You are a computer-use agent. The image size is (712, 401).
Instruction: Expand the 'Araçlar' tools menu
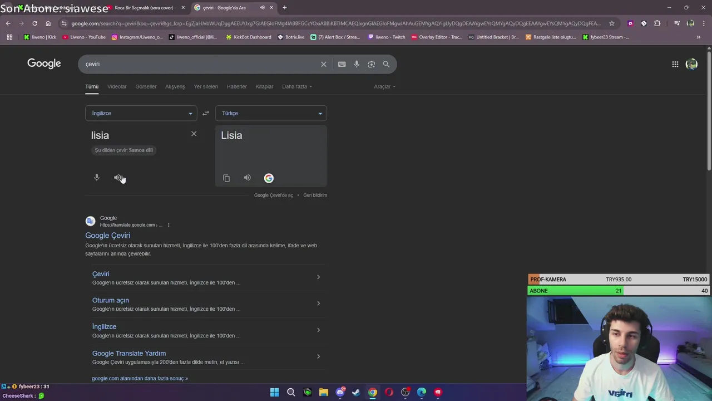(384, 86)
